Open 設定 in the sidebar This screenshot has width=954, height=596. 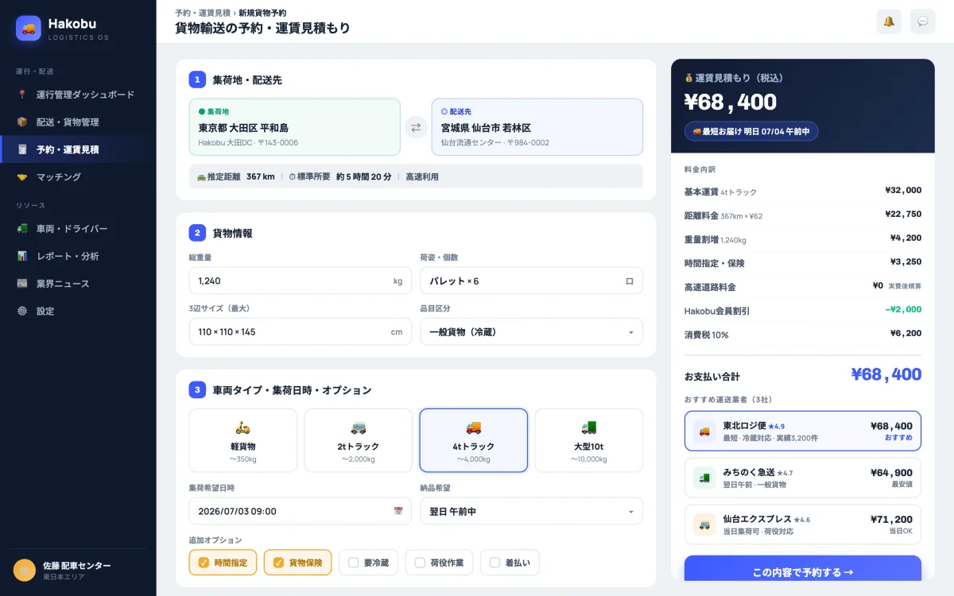(78, 311)
